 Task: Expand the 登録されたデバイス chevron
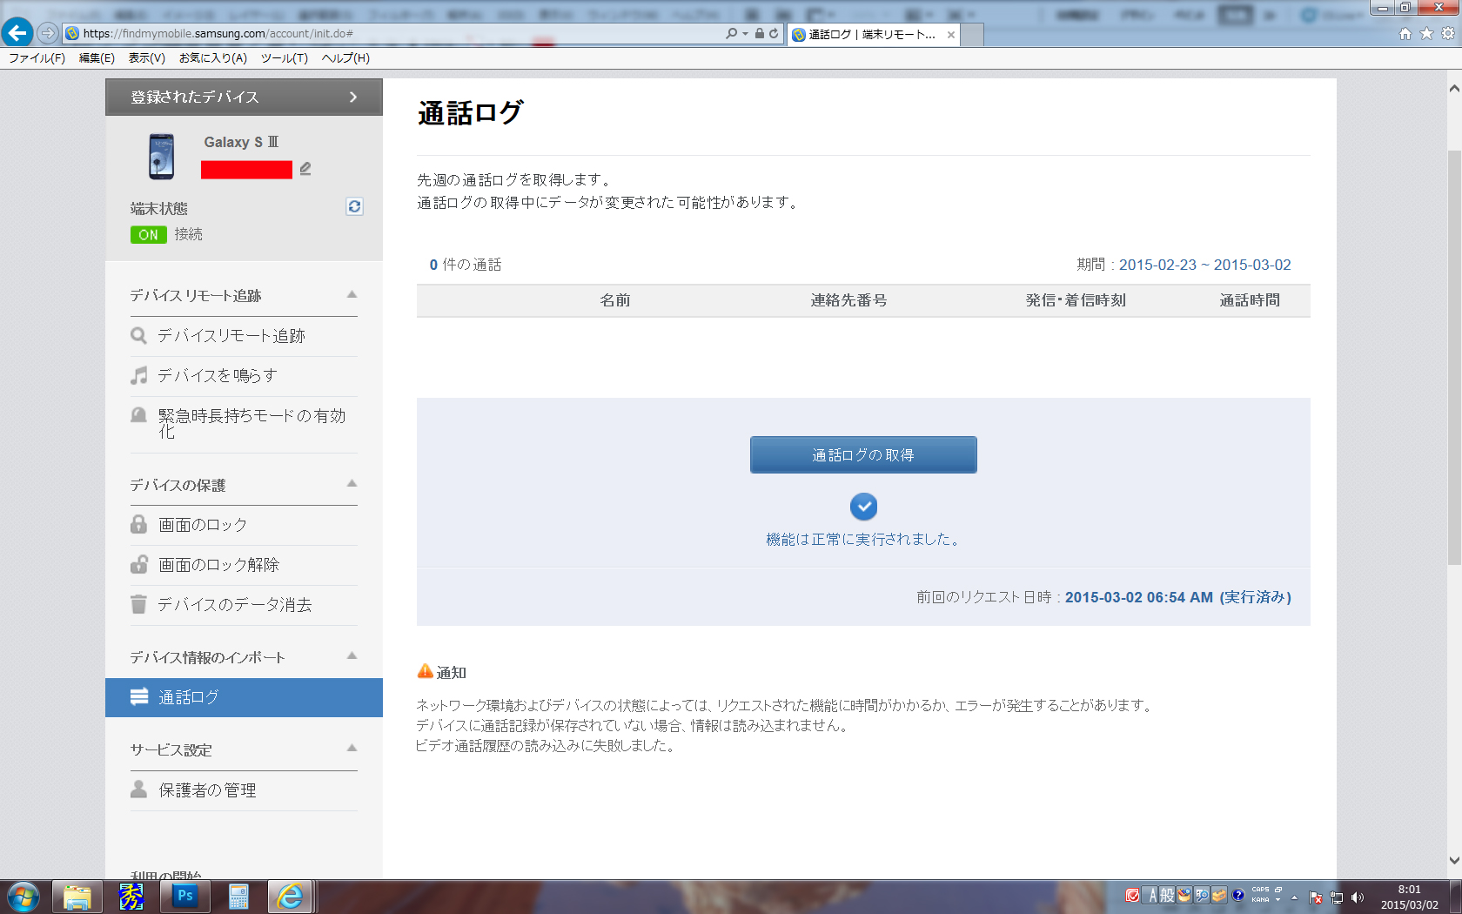point(353,97)
